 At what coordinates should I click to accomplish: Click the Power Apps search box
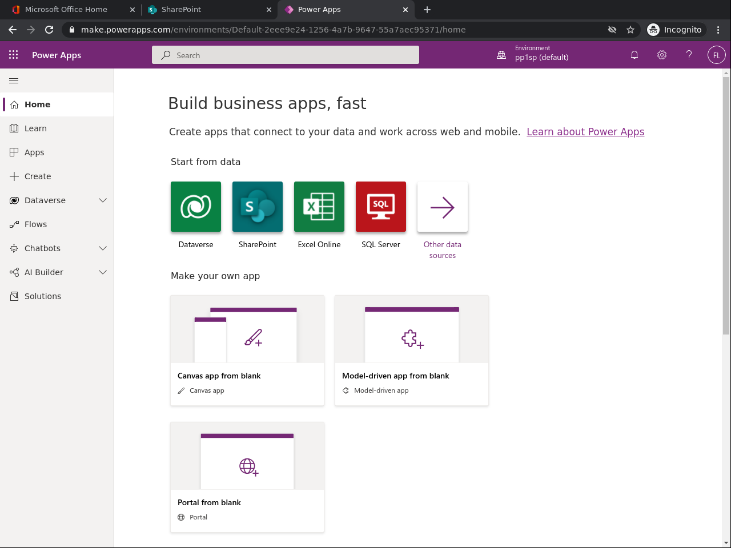286,55
